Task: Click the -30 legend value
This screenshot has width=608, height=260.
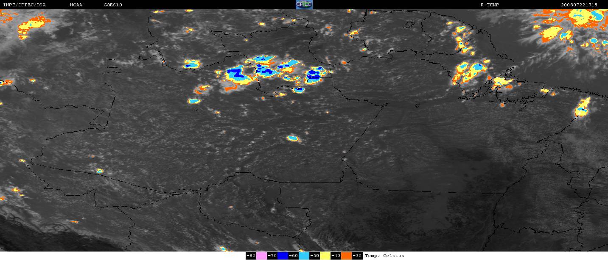Action: click(x=357, y=256)
